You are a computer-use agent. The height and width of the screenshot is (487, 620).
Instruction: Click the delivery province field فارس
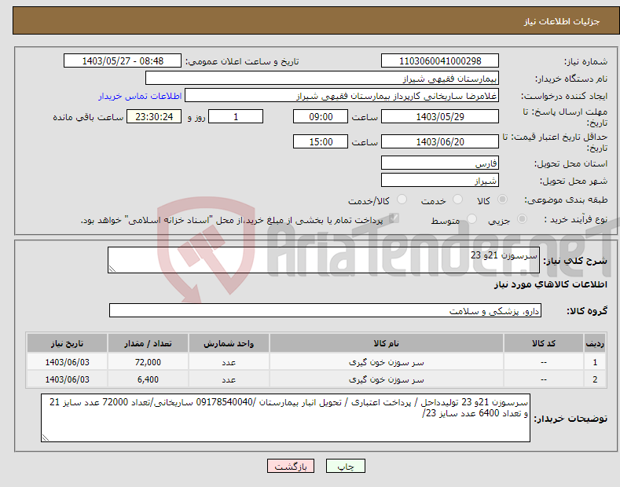point(440,163)
